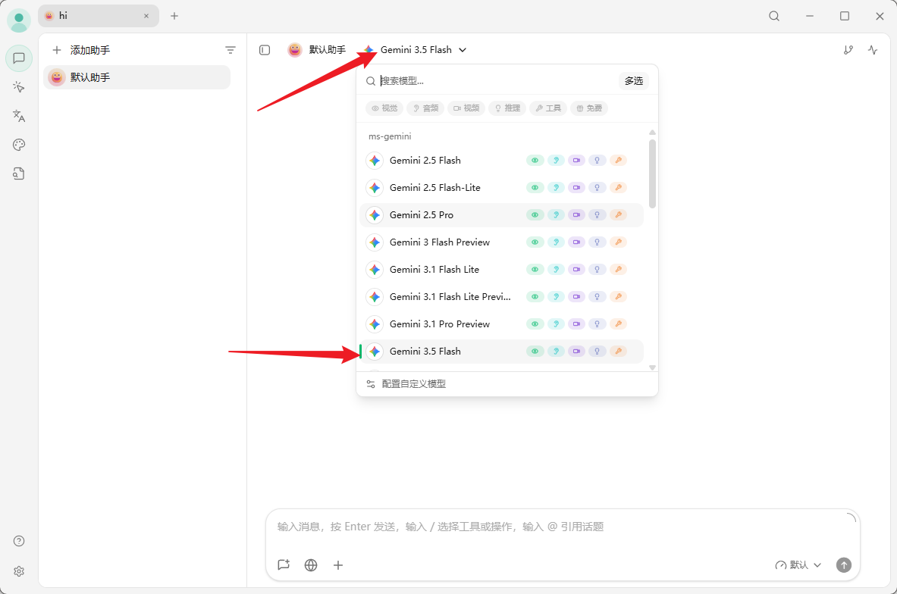Open the settings gear icon
This screenshot has width=897, height=594.
tap(19, 571)
